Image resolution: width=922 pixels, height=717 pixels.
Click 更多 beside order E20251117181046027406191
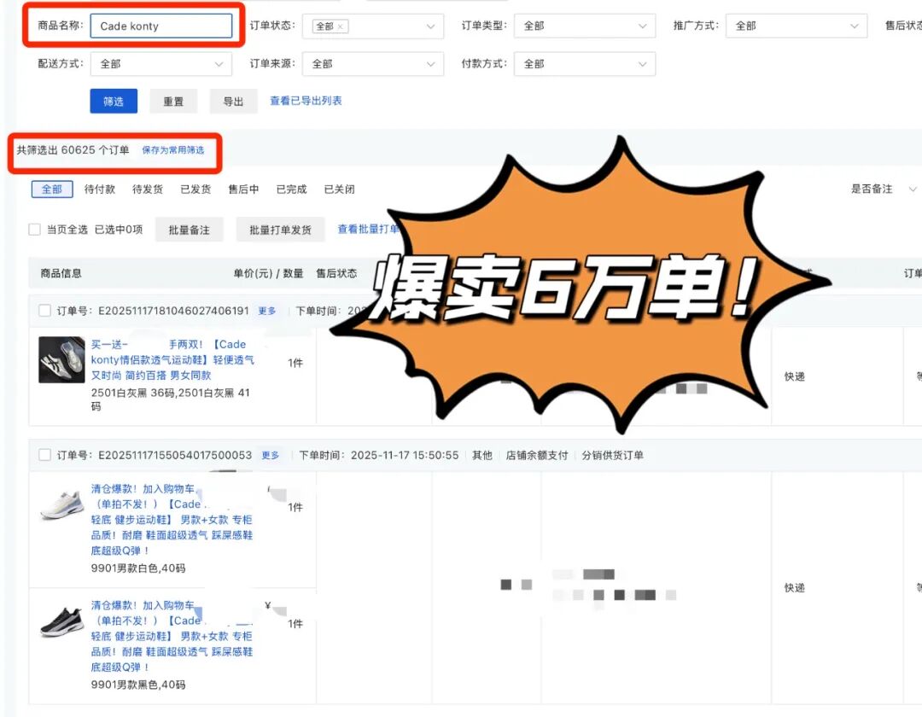267,311
